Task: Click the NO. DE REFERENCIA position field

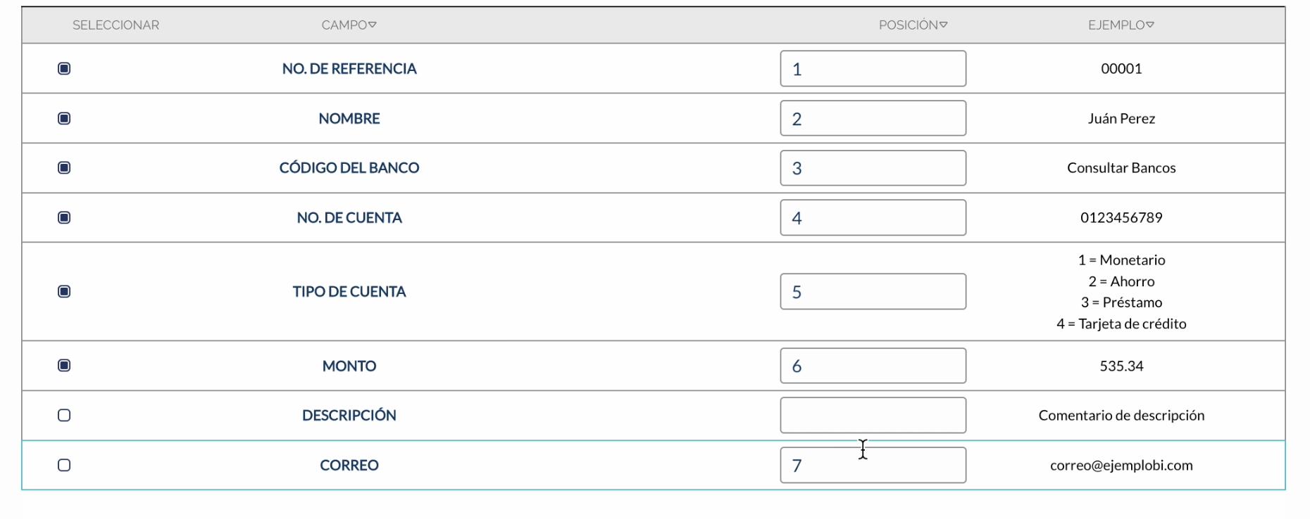Action: click(x=873, y=69)
